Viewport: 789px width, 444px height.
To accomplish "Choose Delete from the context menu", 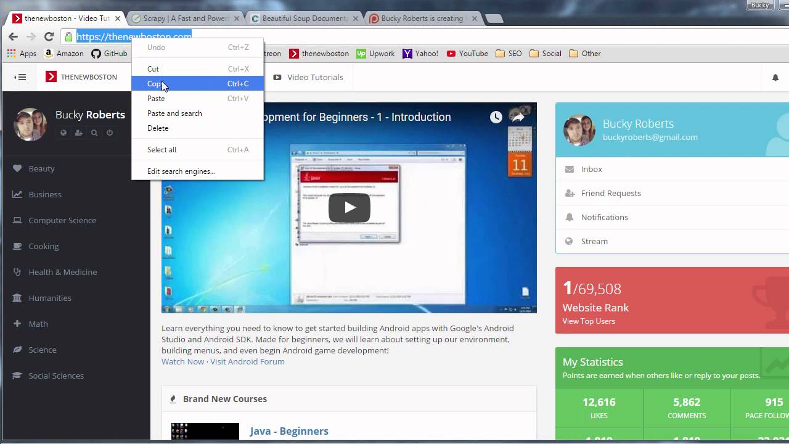I will click(197, 128).
